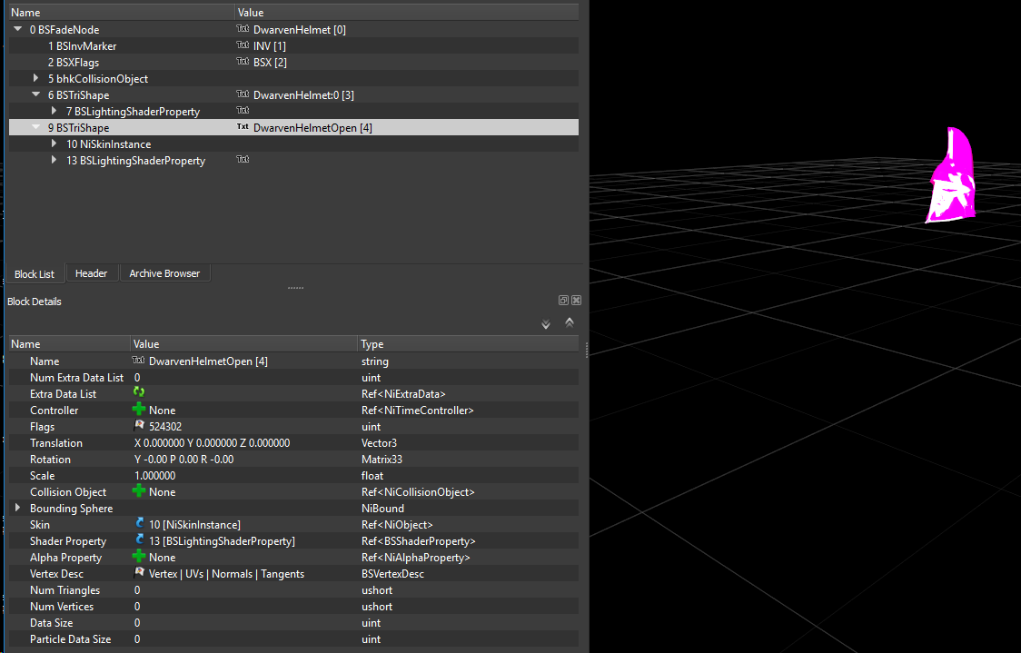This screenshot has height=653, width=1021.
Task: Click the Ref<NiTimeController> type cell
Action: [417, 411]
